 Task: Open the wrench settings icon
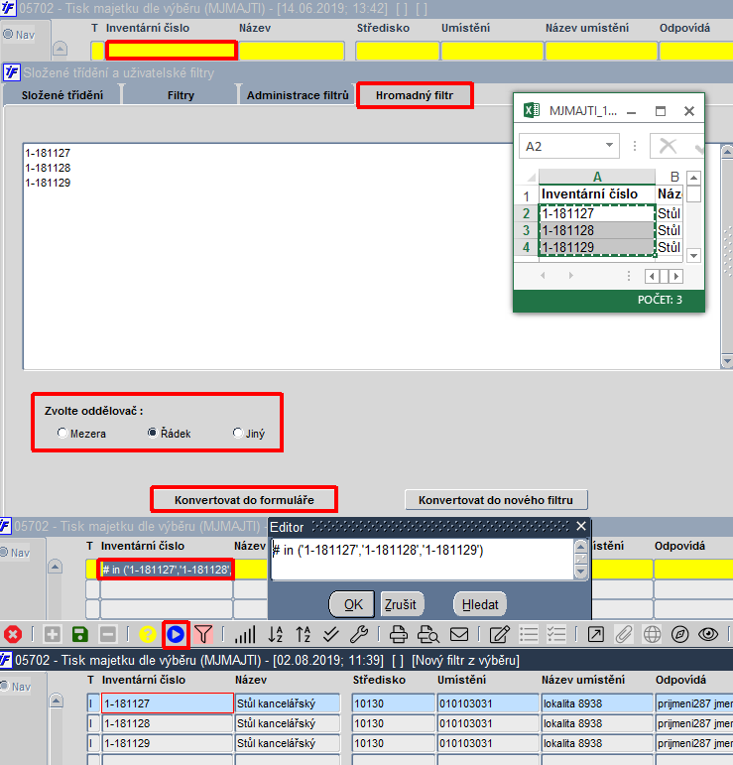coord(359,634)
